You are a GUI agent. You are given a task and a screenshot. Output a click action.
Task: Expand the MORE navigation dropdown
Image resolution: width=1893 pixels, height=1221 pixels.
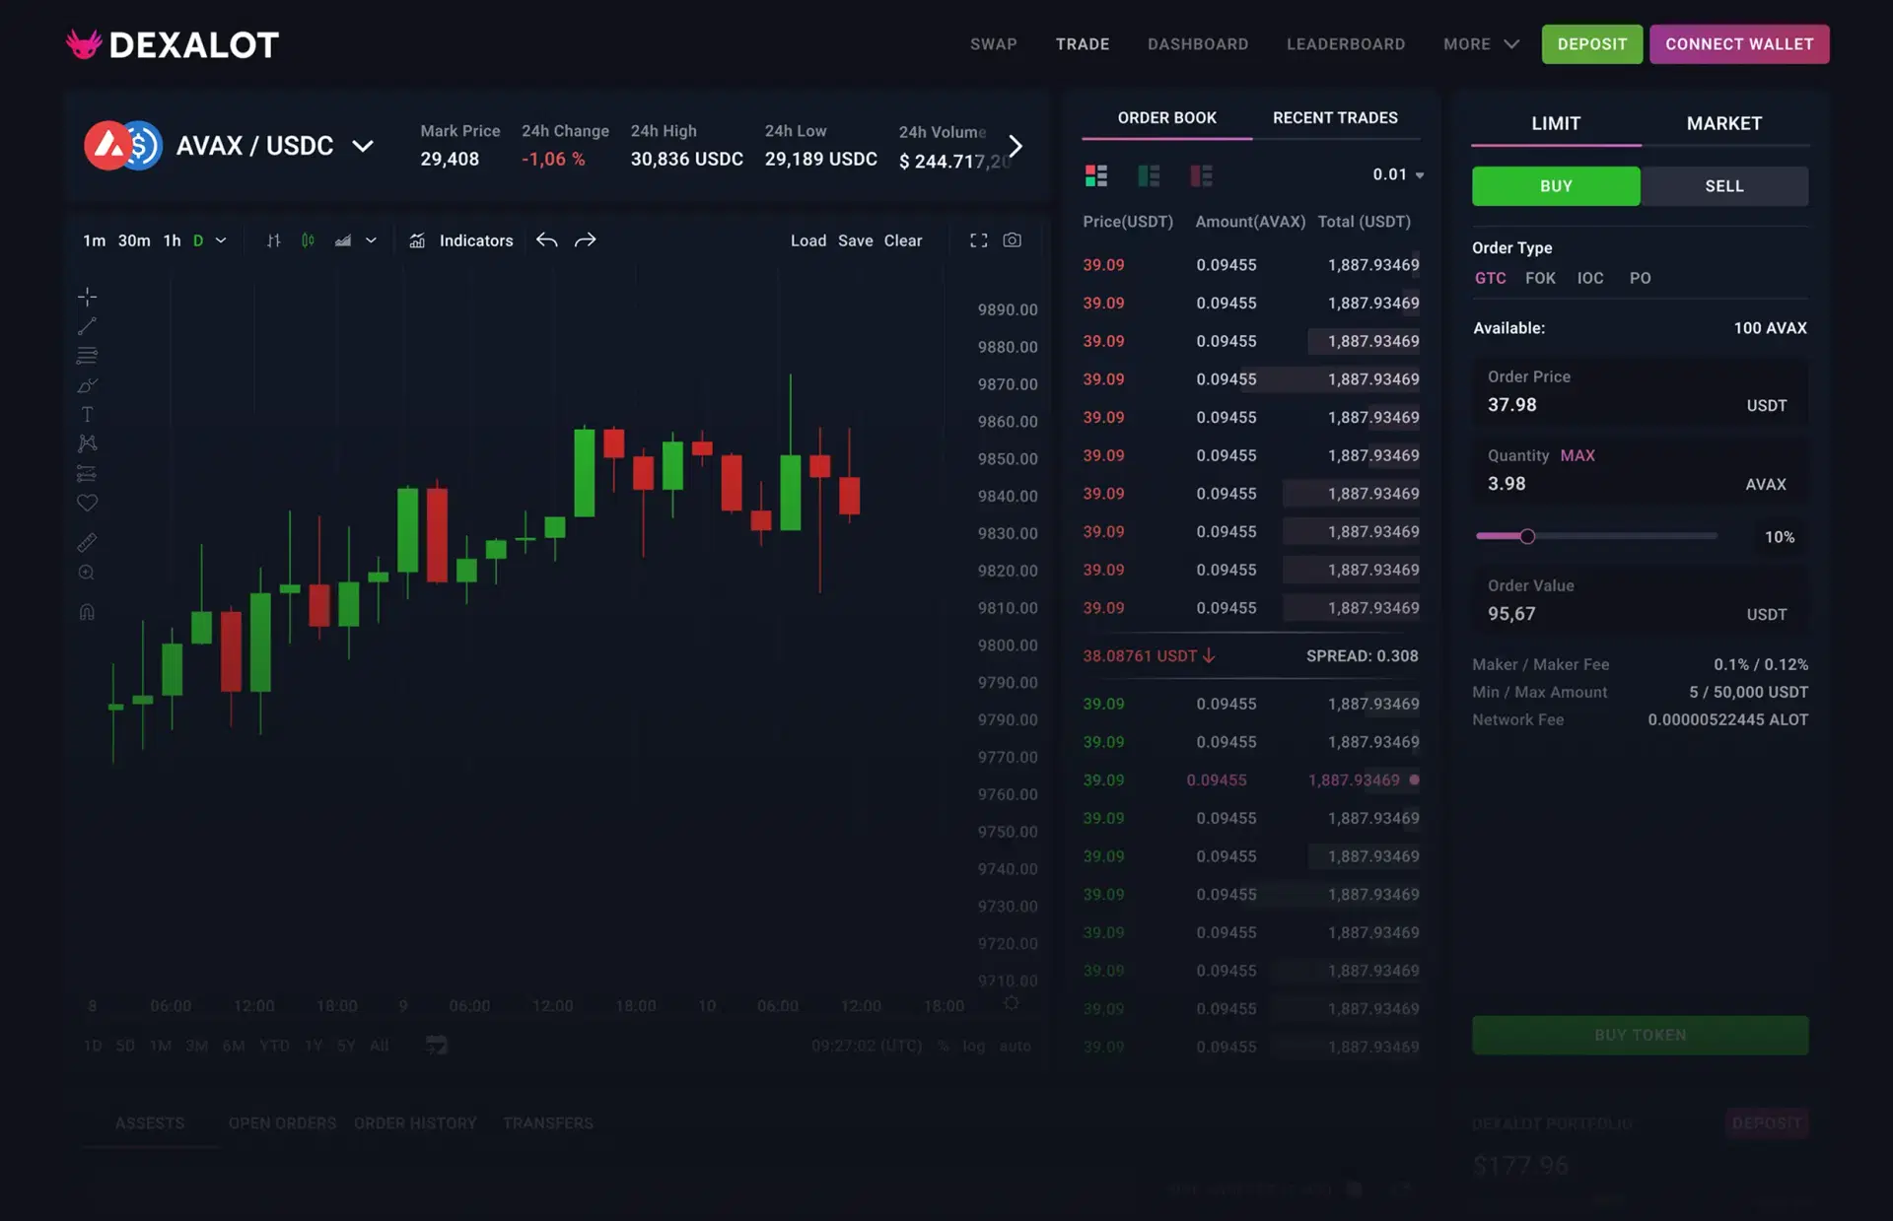[1479, 44]
